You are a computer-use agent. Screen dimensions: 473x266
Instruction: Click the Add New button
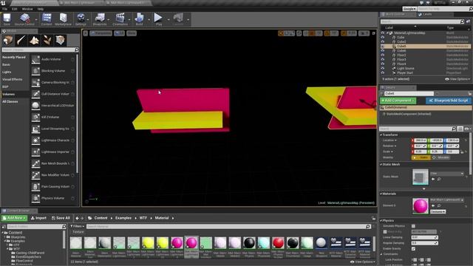15,218
